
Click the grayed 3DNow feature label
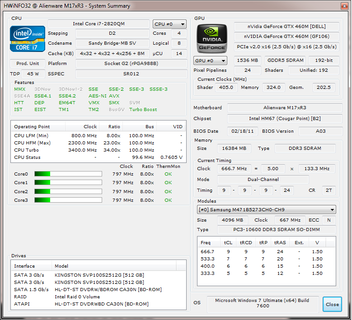tap(42, 89)
